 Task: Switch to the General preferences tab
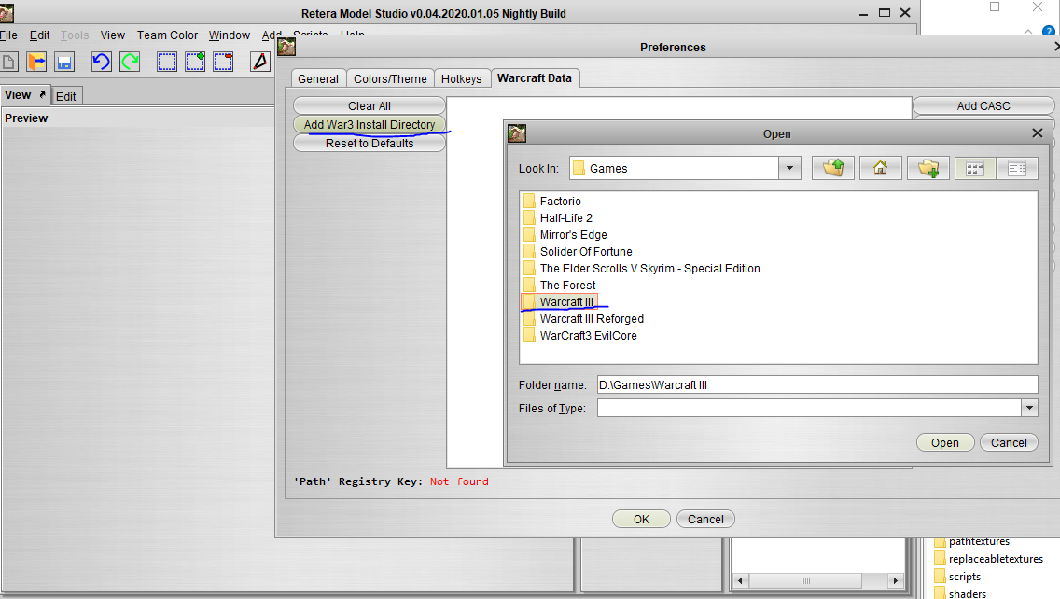click(318, 79)
